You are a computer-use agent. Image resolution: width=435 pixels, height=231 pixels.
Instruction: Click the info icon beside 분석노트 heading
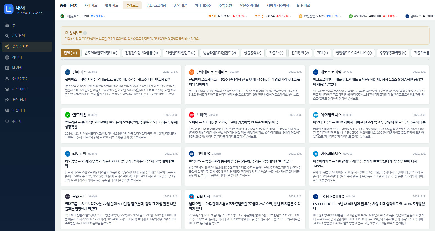[85, 33]
